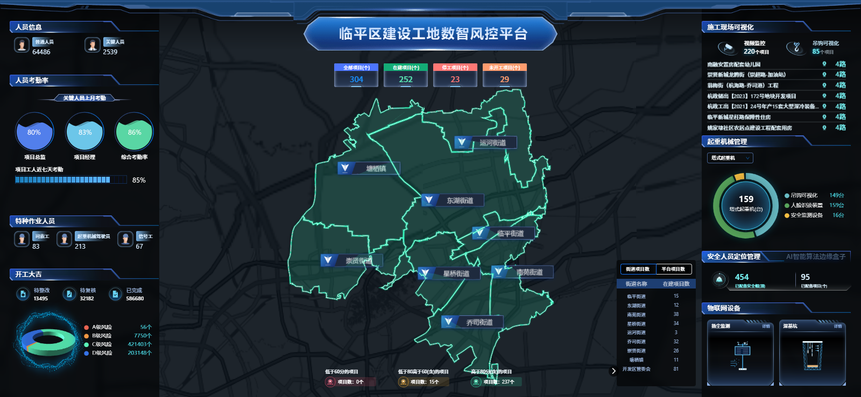Click location pin for 姚家埭社区农居点 row
Screen dimensions: 861x397
pos(824,127)
